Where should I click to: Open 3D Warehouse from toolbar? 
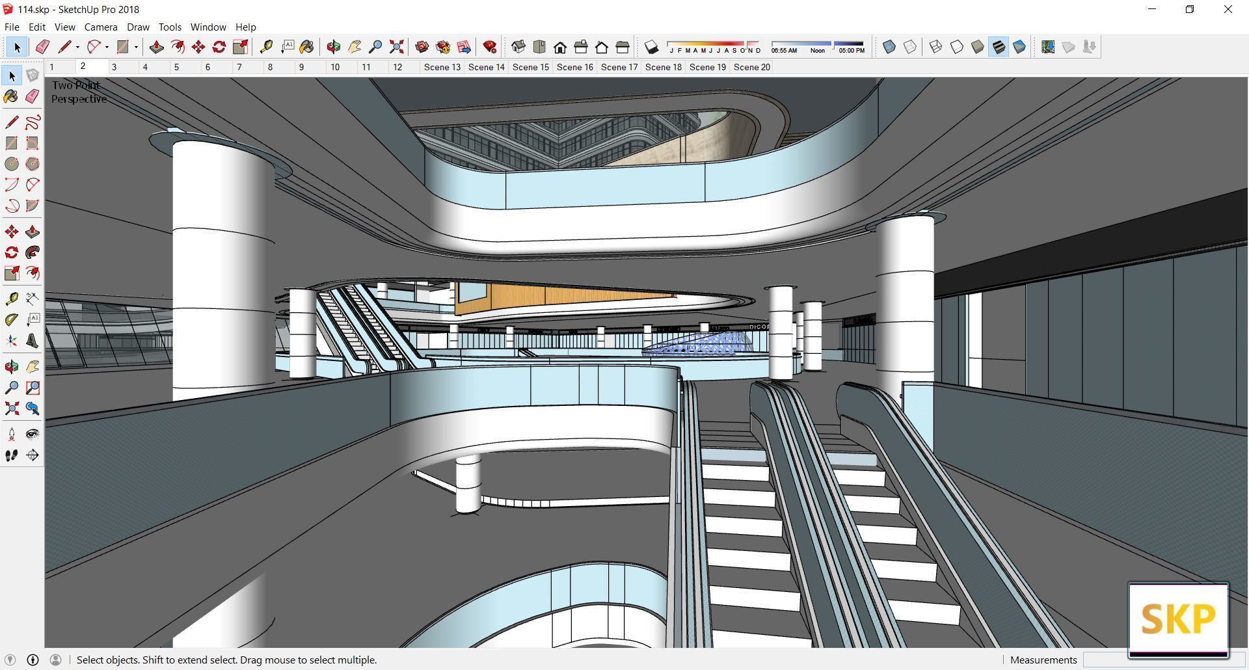coord(422,47)
